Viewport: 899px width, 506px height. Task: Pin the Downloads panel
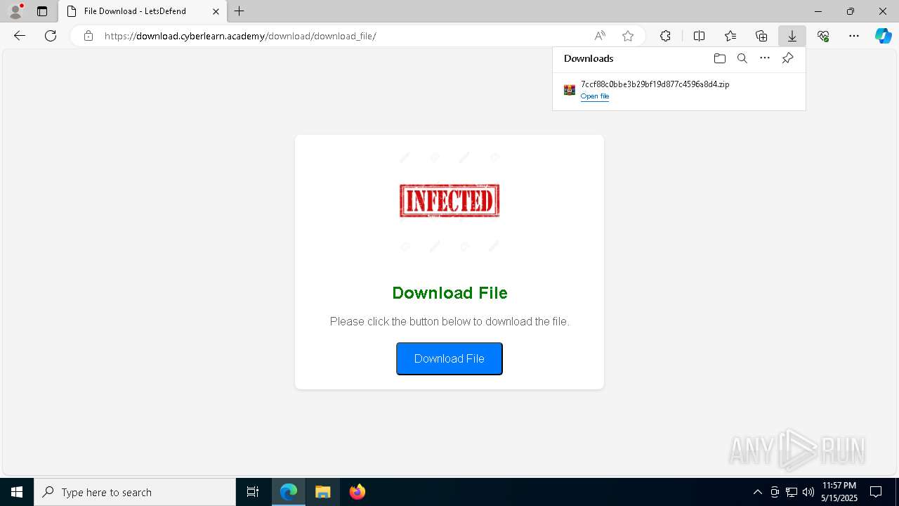787,58
